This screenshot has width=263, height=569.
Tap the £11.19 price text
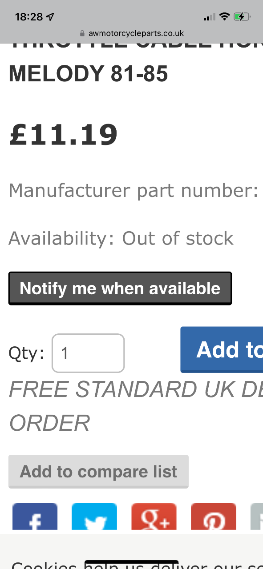click(x=63, y=135)
